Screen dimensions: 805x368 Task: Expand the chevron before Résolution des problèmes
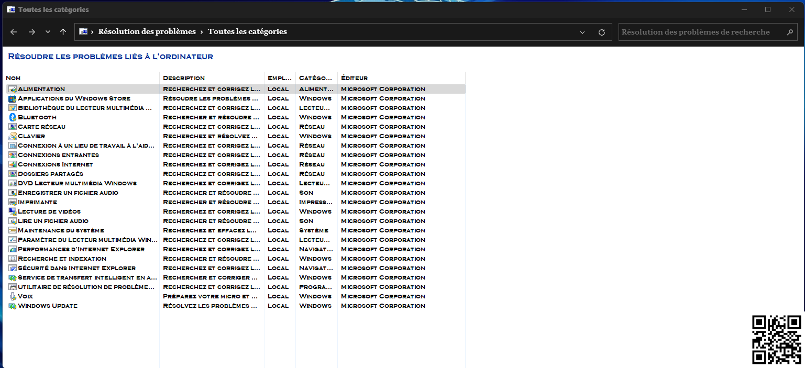click(93, 32)
